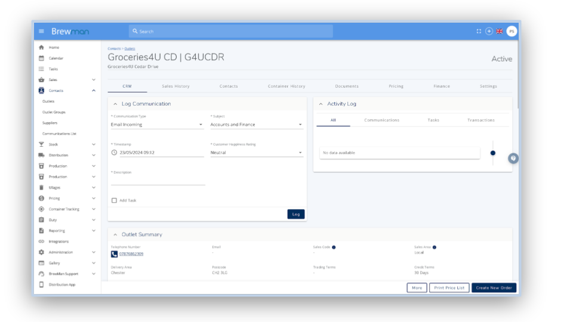The image size is (573, 322).
Task: Open the Subject dropdown
Action: (x=257, y=125)
